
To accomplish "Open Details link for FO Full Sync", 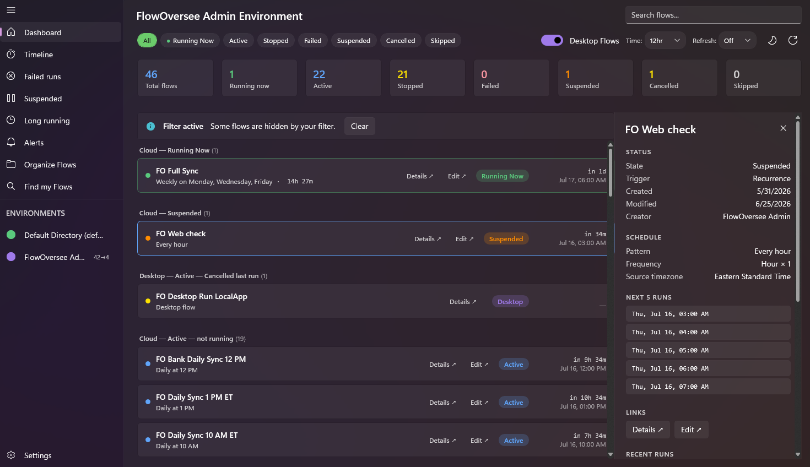I will click(420, 176).
